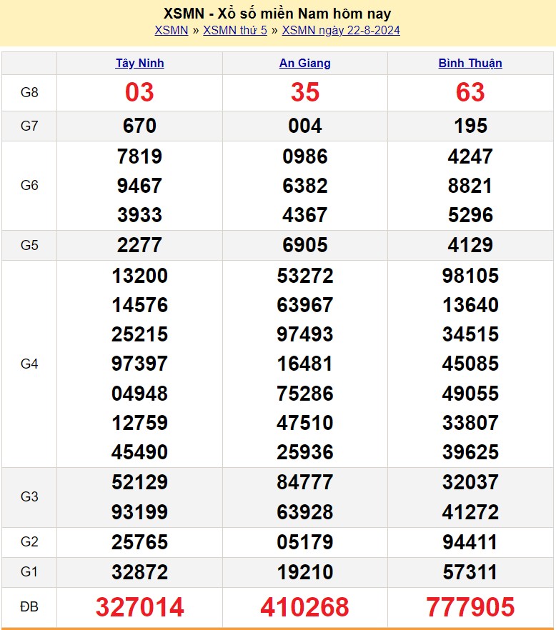Click the Bình Thuận special prize 777905
The width and height of the screenshot is (556, 630).
[470, 608]
